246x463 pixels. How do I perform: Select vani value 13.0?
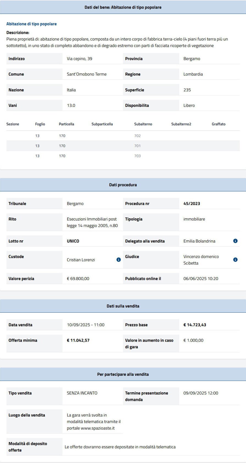(x=71, y=105)
